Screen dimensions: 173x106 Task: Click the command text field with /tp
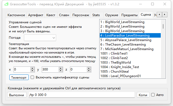tap(81, 95)
